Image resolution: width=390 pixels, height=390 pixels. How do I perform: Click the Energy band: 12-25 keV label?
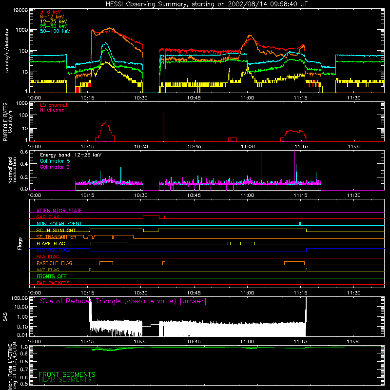pos(71,155)
